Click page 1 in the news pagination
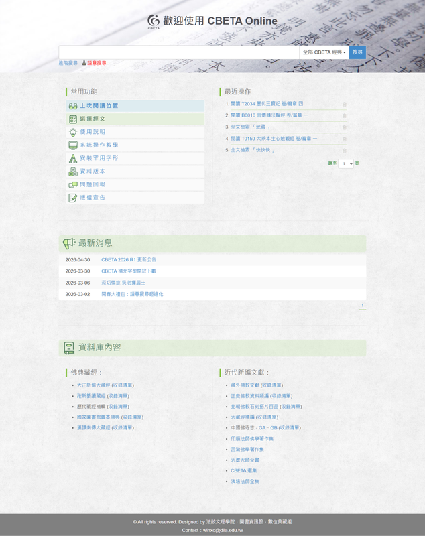This screenshot has height=536, width=425. [363, 306]
